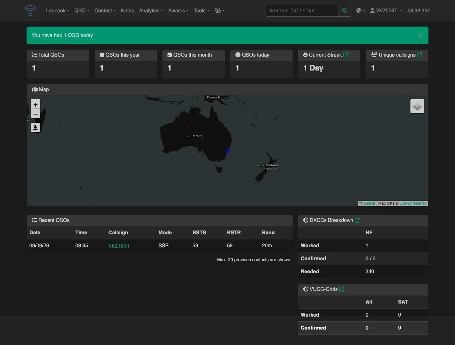Click the Date column header
455x345 pixels.
[x=35, y=232]
